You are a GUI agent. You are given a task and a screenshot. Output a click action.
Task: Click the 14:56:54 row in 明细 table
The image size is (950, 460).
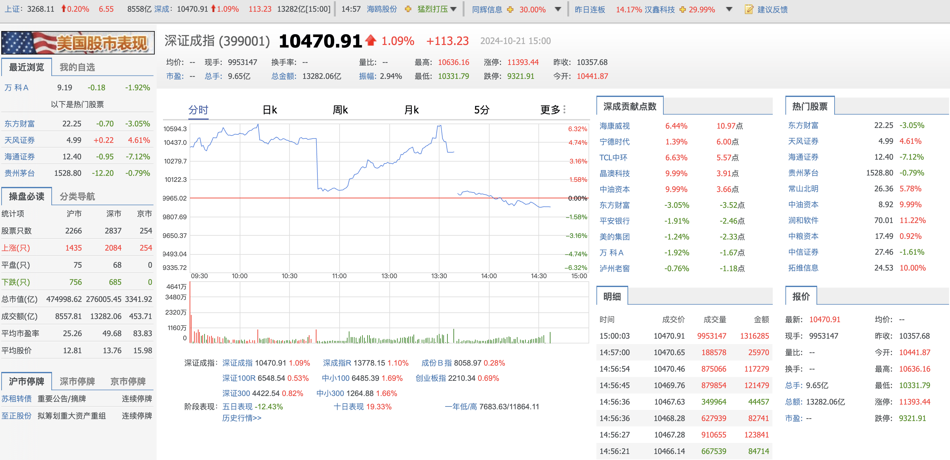click(x=684, y=369)
